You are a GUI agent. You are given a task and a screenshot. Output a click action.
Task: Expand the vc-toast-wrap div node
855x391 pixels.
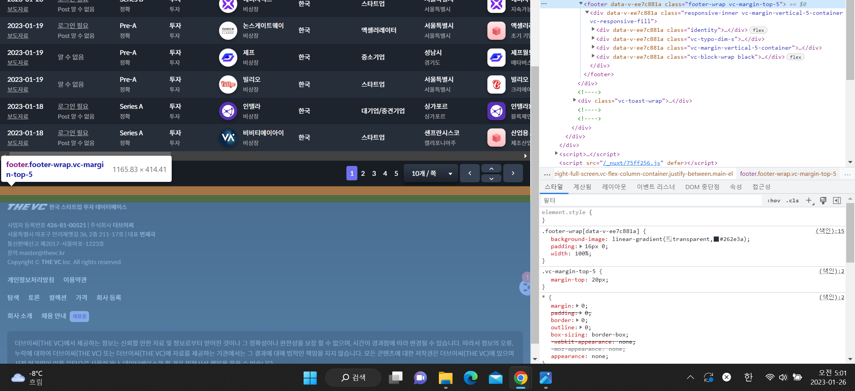pyautogui.click(x=575, y=100)
